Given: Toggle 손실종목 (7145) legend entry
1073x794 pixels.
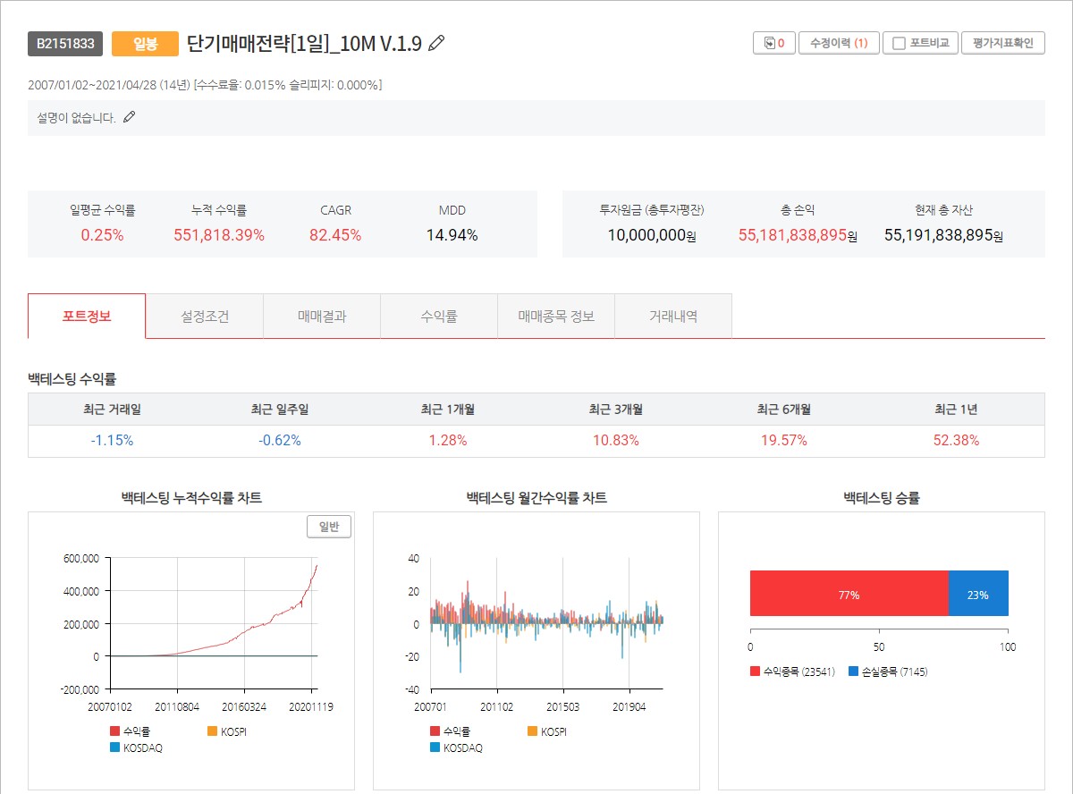Looking at the screenshot, I should coord(888,672).
